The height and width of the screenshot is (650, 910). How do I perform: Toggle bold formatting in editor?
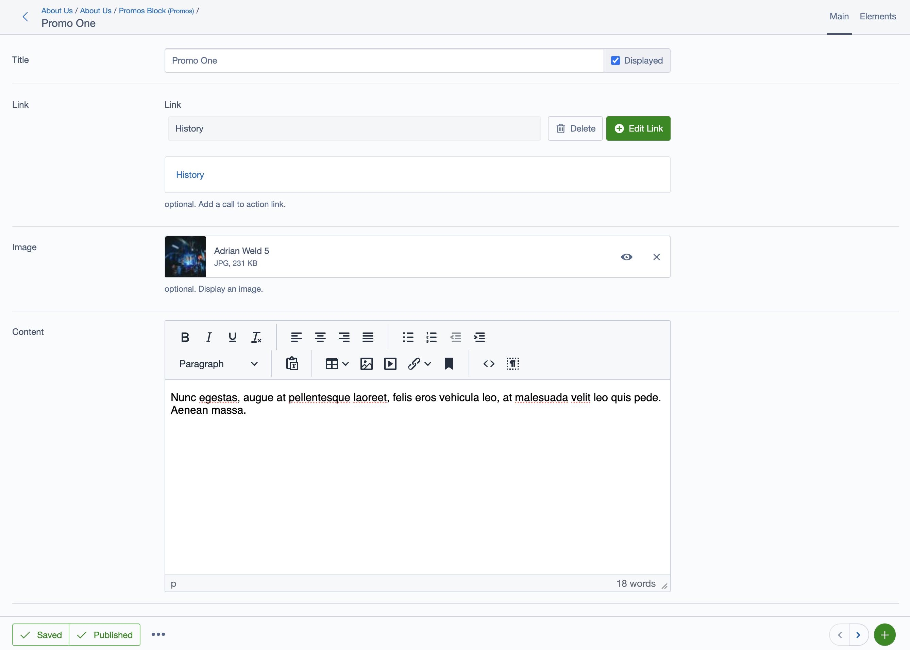[x=185, y=337]
